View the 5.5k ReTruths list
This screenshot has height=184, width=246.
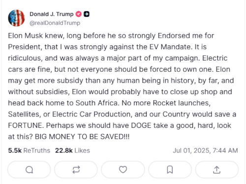(x=29, y=151)
